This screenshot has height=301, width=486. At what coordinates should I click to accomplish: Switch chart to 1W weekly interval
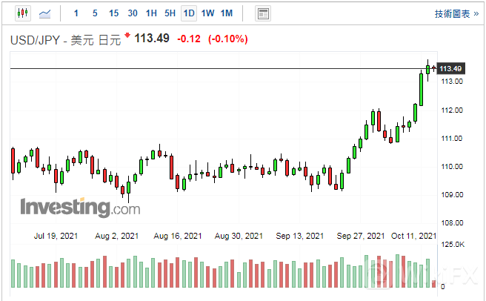click(x=208, y=13)
